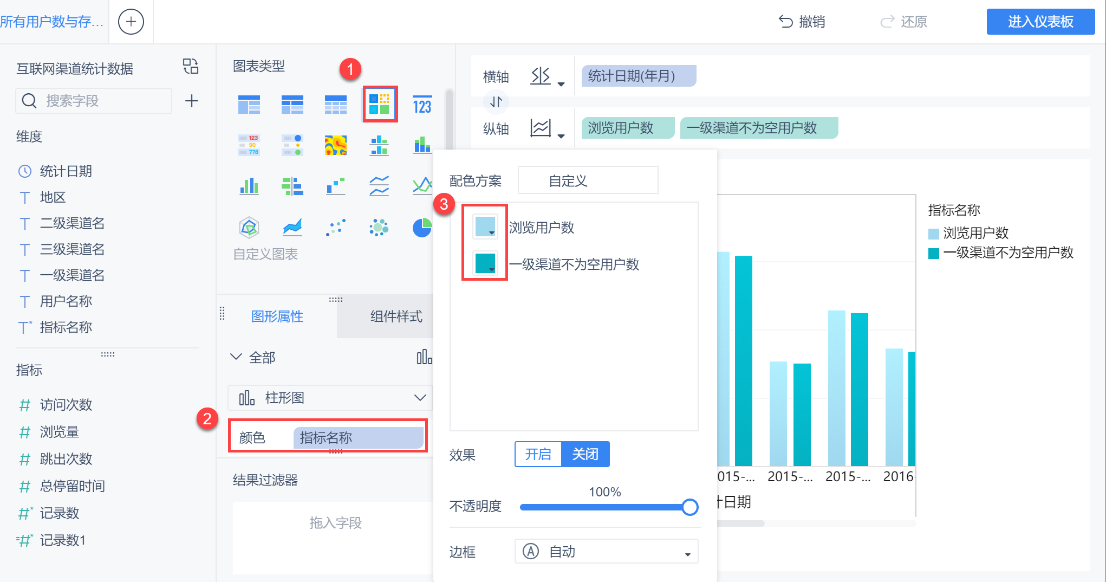Viewport: 1106px width, 582px height.
Task: Select the heat map chart type icon
Action: tap(336, 145)
